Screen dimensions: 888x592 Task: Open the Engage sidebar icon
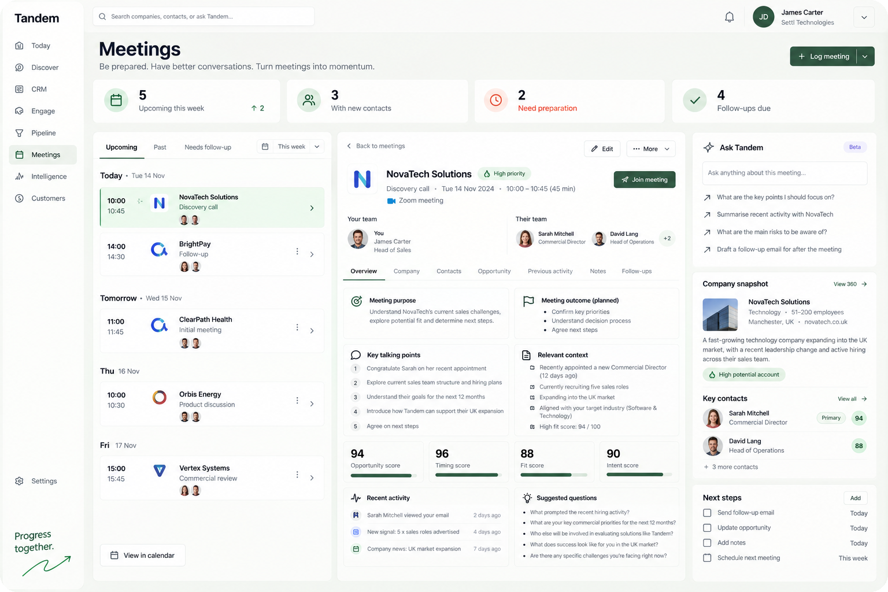19,111
